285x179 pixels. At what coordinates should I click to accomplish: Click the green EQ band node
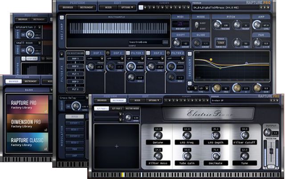click(220, 68)
